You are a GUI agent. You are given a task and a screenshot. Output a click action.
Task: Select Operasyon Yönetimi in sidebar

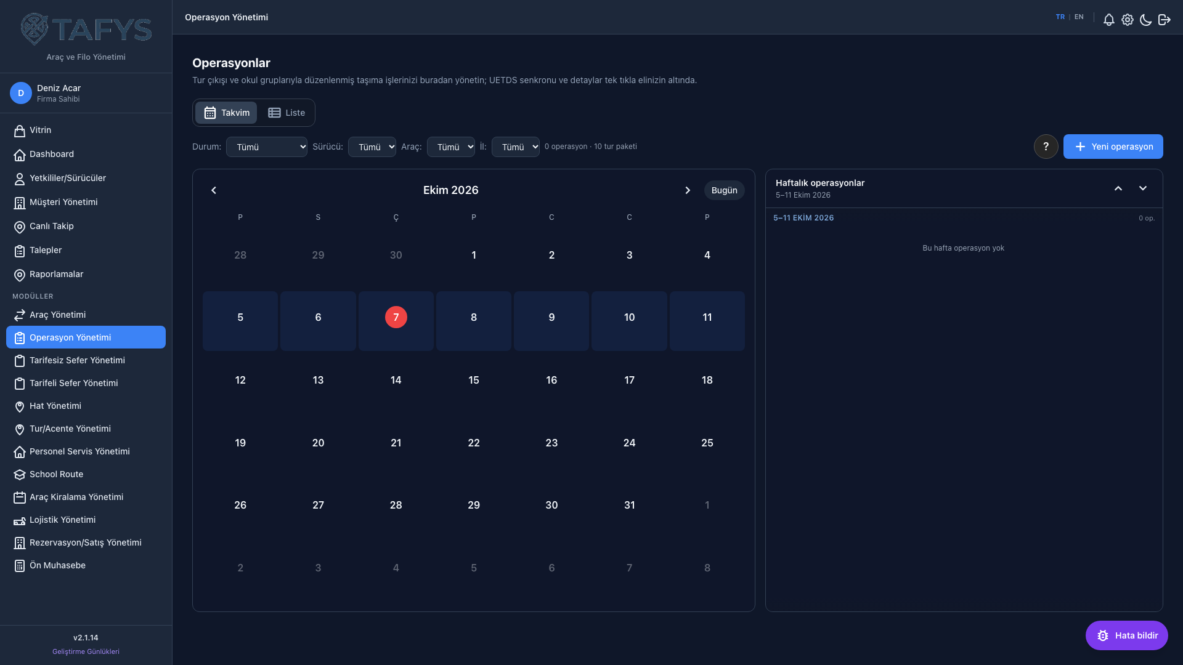(86, 337)
